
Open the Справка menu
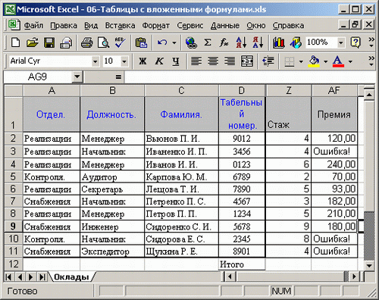(288, 25)
